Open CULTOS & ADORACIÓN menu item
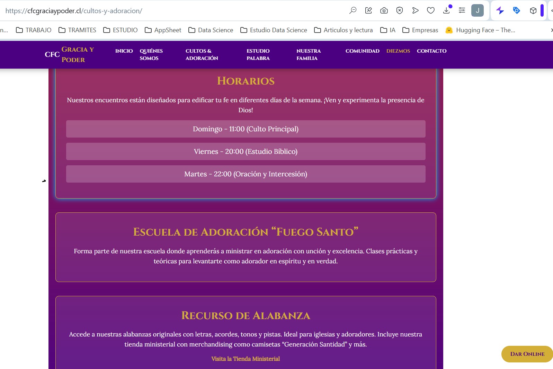The image size is (553, 369). (x=202, y=54)
